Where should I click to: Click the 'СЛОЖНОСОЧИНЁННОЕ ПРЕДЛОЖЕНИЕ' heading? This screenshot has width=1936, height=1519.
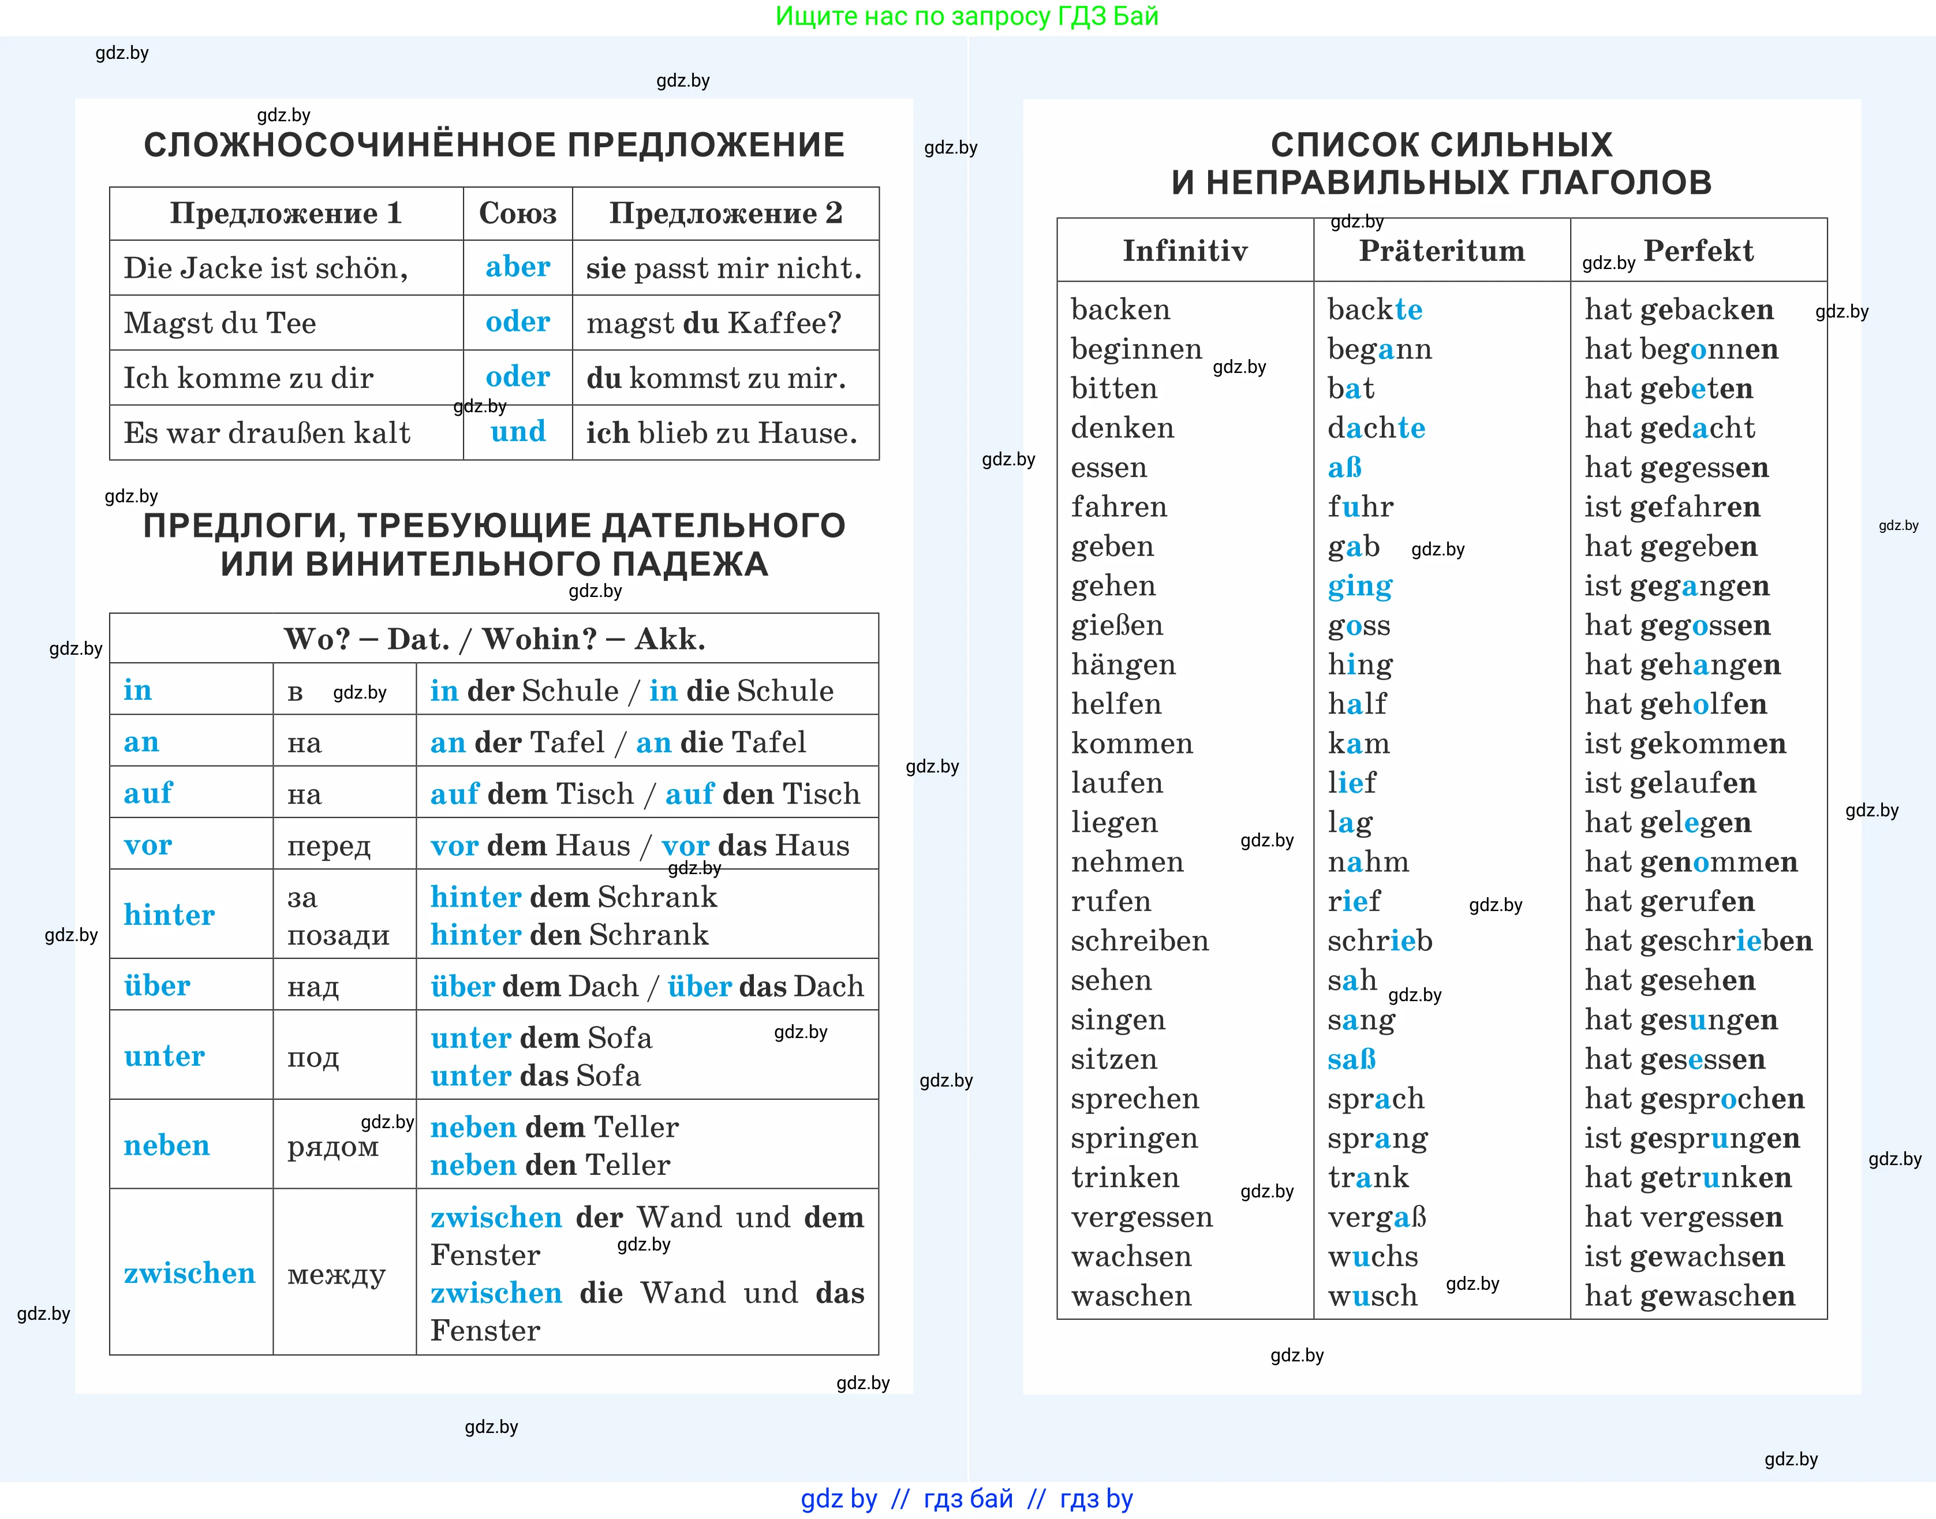[494, 145]
